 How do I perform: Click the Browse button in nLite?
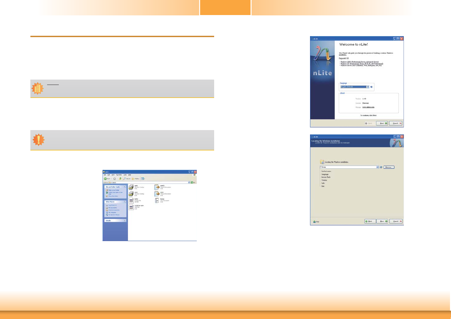389,167
